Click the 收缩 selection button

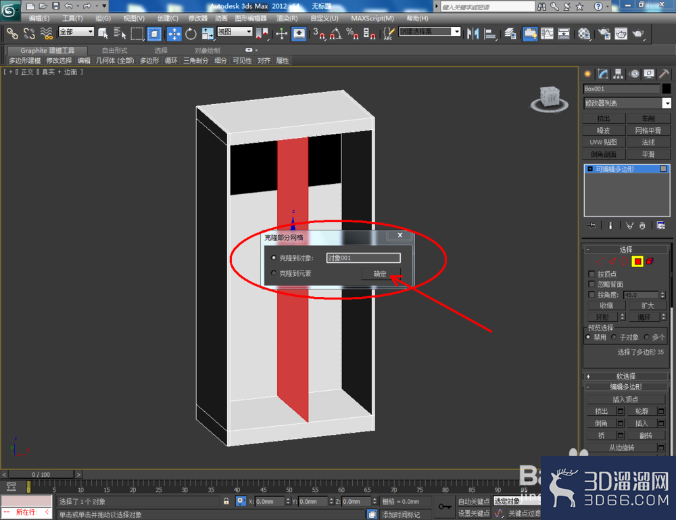pyautogui.click(x=606, y=305)
